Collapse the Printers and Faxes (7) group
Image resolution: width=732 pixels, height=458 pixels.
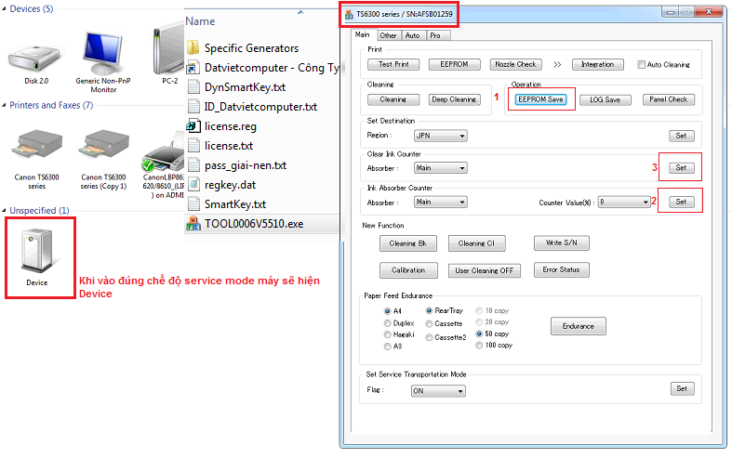(5, 105)
